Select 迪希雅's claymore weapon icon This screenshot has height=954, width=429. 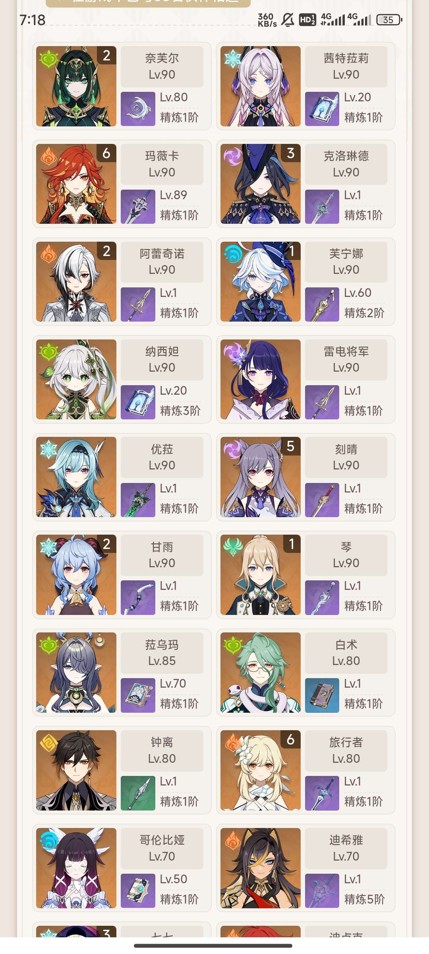(322, 891)
